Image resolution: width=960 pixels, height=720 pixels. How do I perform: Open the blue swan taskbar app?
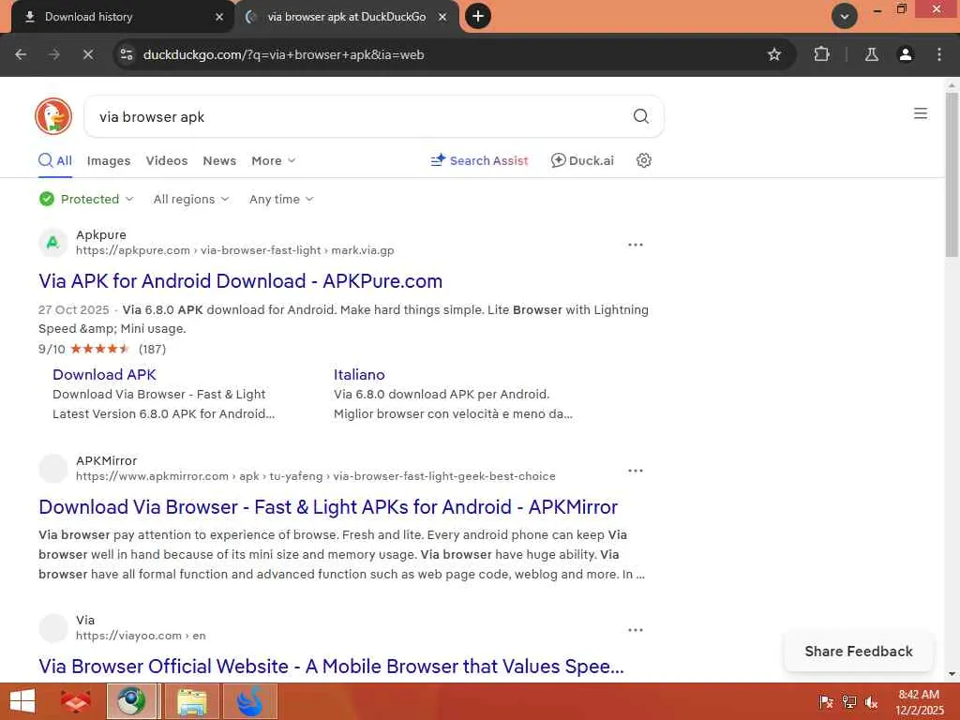(x=250, y=701)
